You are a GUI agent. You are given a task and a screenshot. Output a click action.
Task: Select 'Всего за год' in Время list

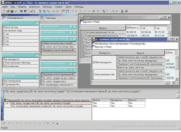coord(20,27)
